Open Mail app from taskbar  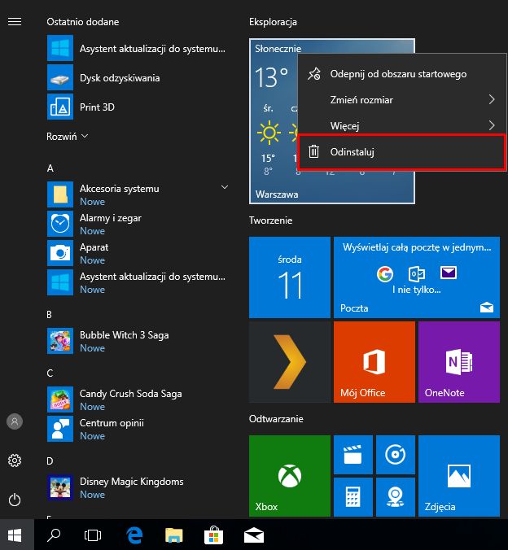tap(254, 535)
